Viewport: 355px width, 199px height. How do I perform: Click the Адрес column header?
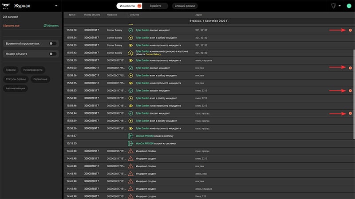tap(198, 15)
